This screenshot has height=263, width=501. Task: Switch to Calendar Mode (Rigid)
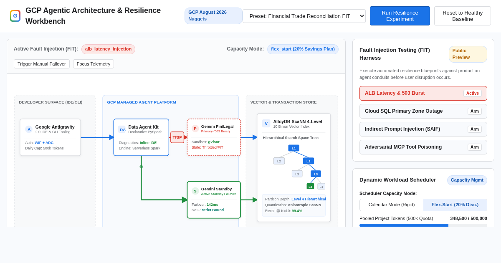[392, 205]
